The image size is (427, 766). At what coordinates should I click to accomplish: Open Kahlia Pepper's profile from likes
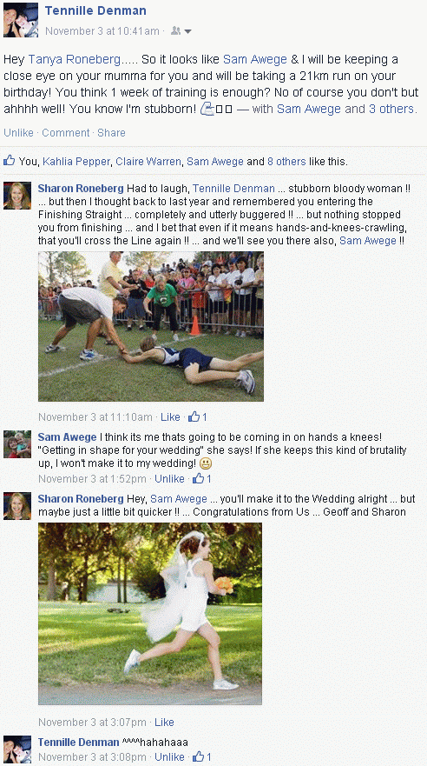tap(76, 161)
